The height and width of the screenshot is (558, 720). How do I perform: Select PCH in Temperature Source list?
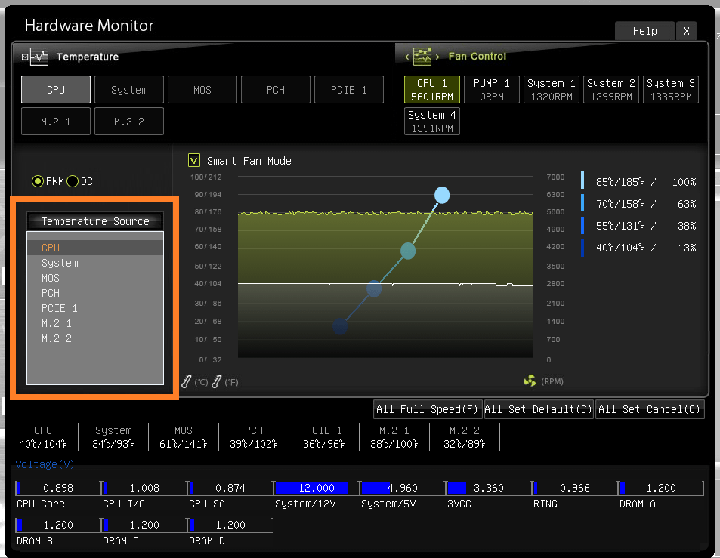[x=95, y=293]
